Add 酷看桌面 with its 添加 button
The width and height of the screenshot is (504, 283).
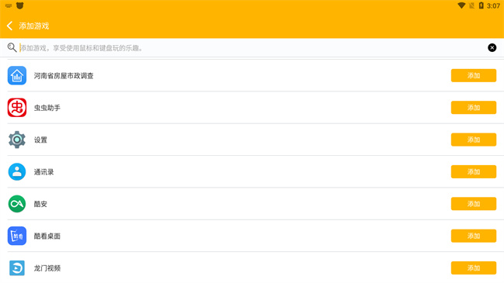pos(474,236)
